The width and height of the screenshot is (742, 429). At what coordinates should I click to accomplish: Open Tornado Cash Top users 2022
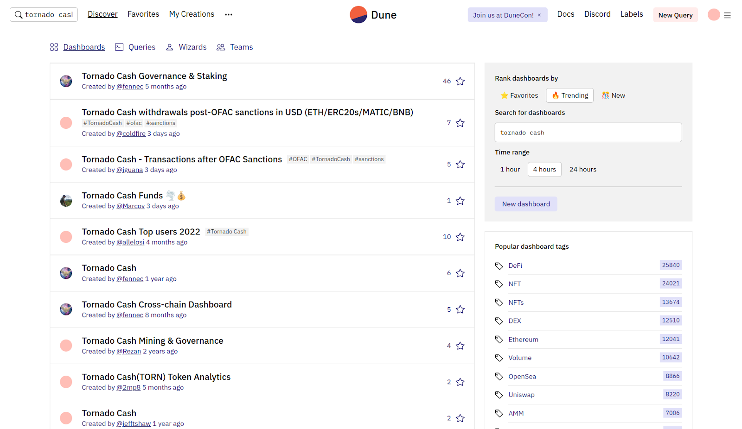[141, 232]
